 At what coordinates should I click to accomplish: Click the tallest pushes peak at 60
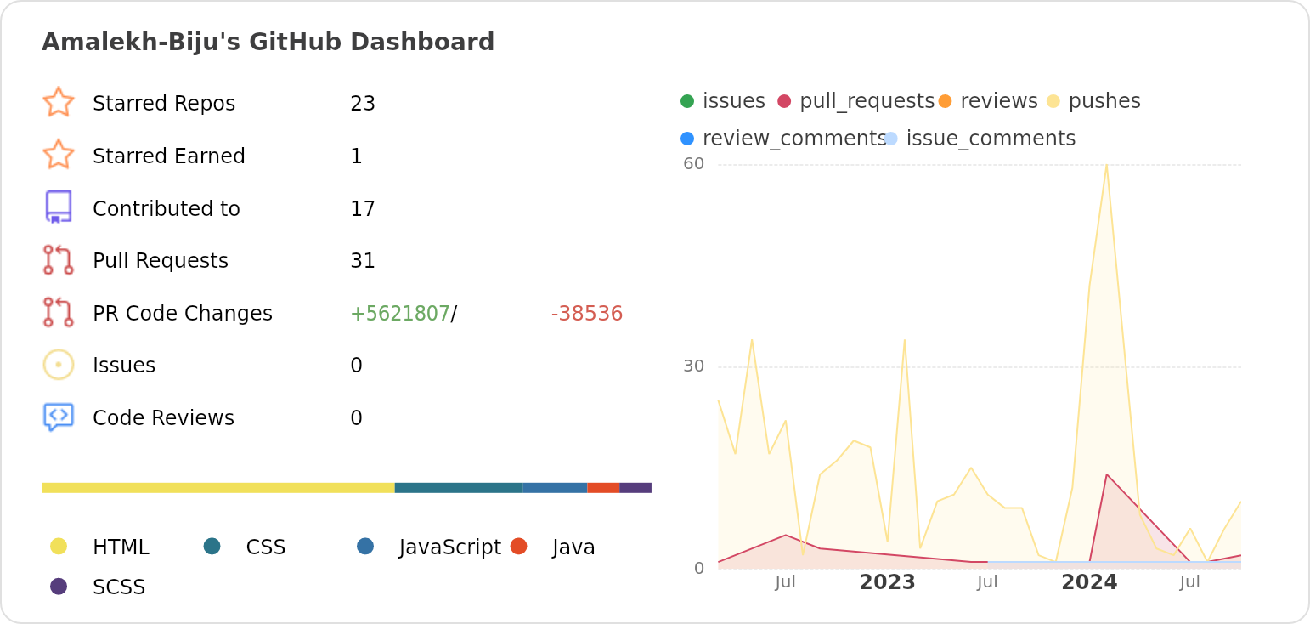pyautogui.click(x=1106, y=165)
